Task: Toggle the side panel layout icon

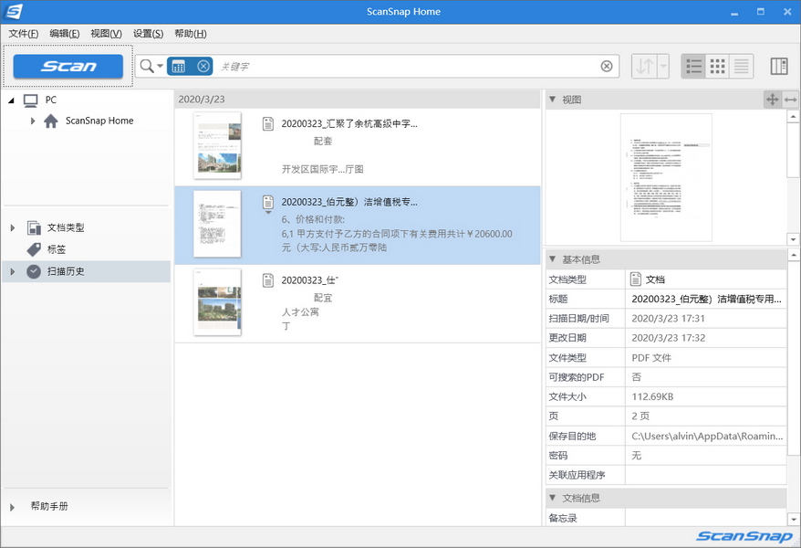Action: [x=778, y=66]
